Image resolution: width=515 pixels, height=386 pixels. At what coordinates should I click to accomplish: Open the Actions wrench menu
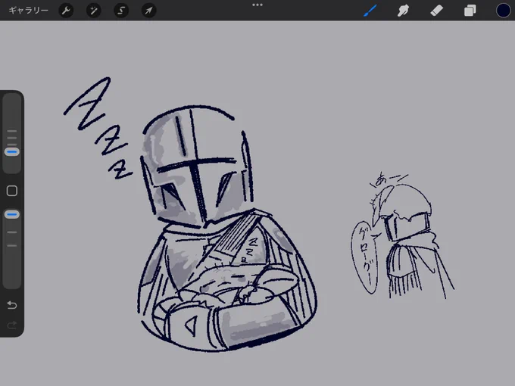coord(66,11)
